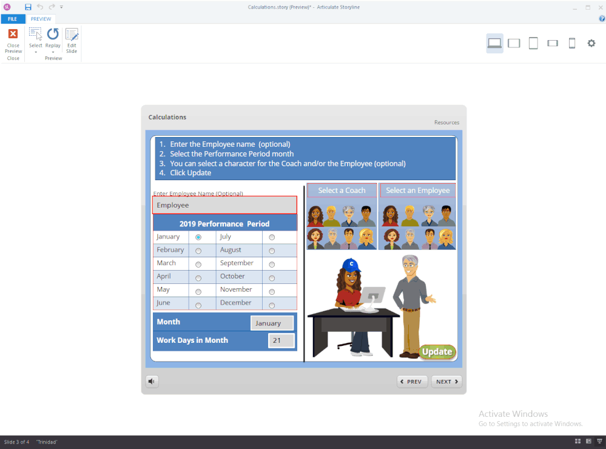Select the September radio button
Viewport: 606px width, 449px height.
point(272,265)
